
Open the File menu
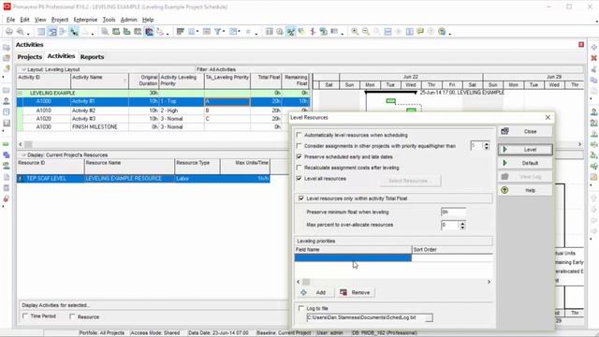pos(10,20)
